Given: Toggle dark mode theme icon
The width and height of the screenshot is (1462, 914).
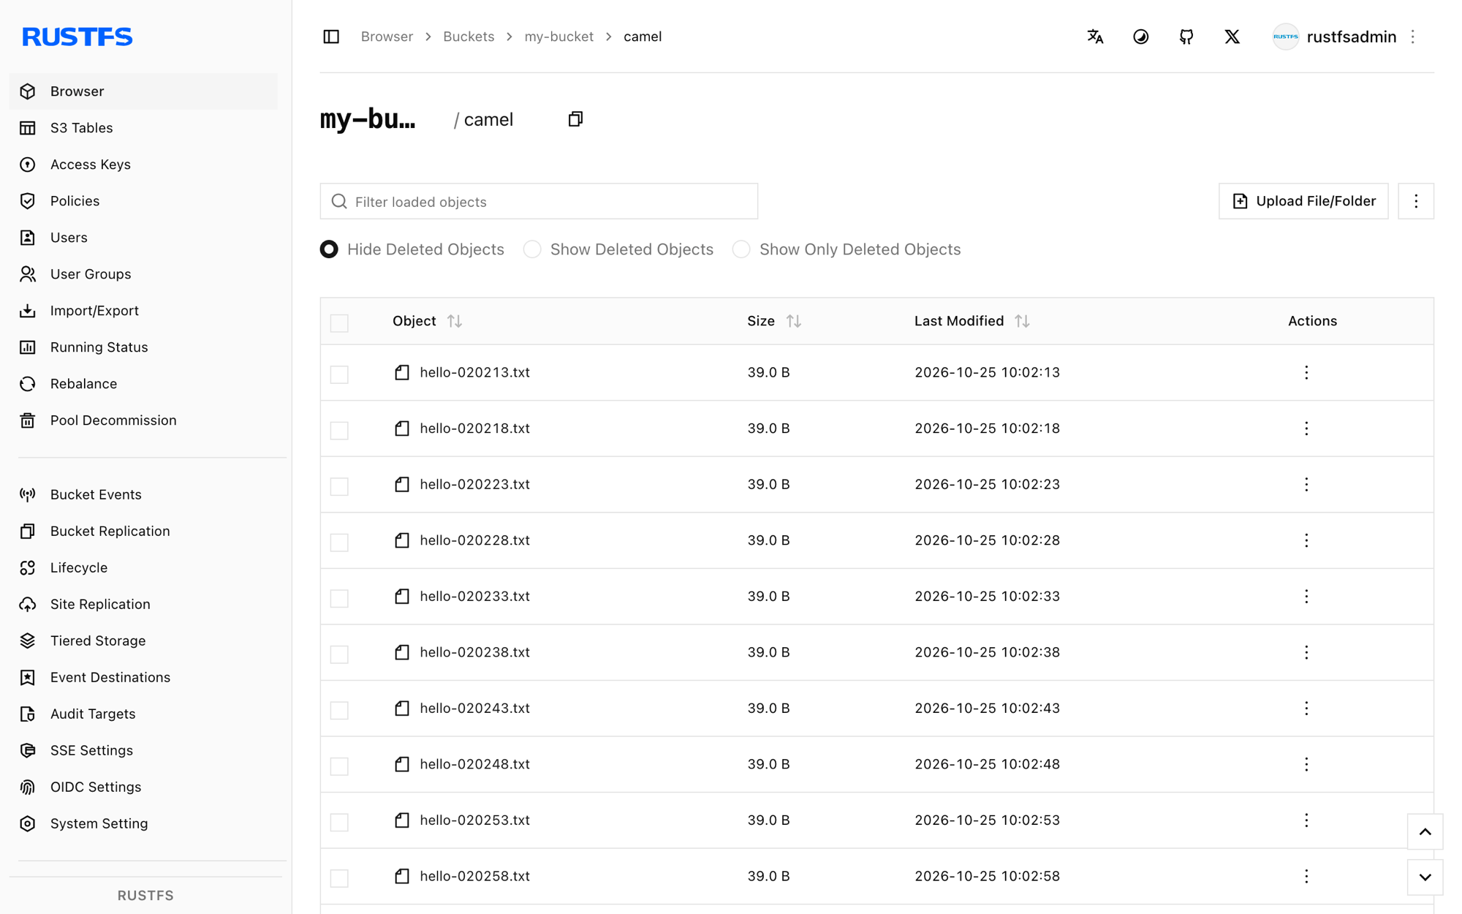Looking at the screenshot, I should (x=1140, y=37).
